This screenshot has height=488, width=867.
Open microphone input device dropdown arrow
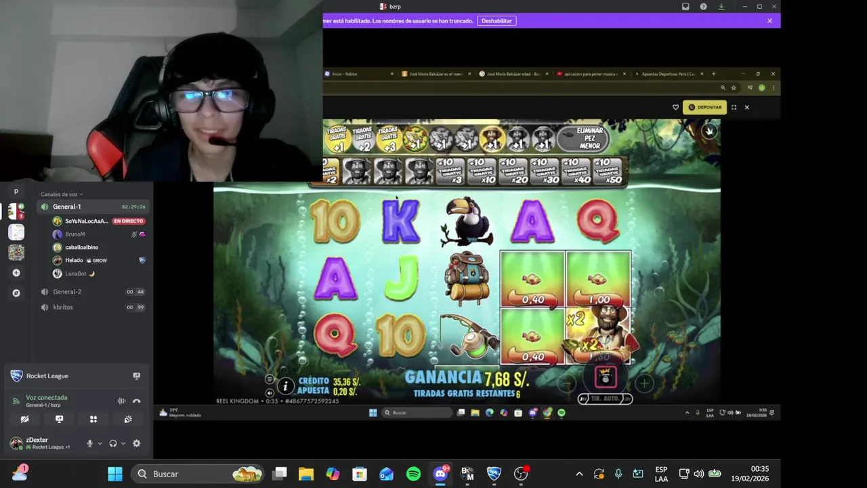tap(100, 443)
